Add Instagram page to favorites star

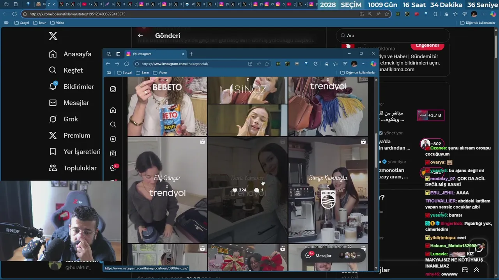click(x=267, y=64)
